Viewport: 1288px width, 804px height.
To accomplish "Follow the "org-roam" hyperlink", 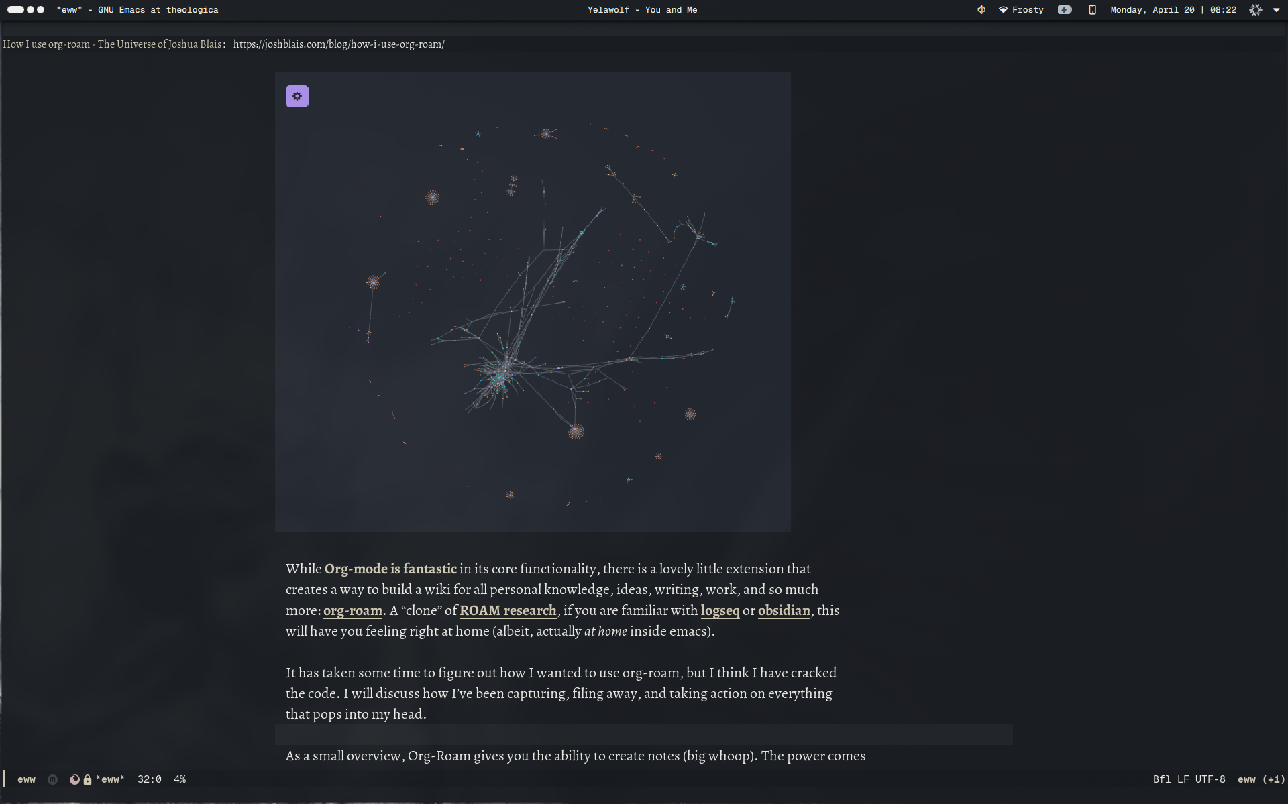I will 353,610.
